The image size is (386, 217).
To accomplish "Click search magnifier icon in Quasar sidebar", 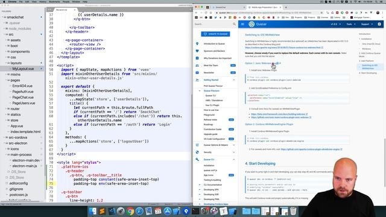I will (234, 24).
